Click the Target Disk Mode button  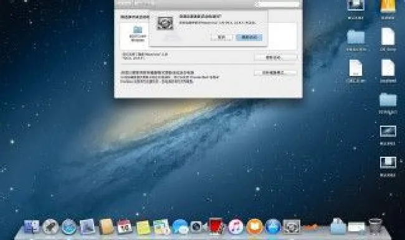pos(275,73)
